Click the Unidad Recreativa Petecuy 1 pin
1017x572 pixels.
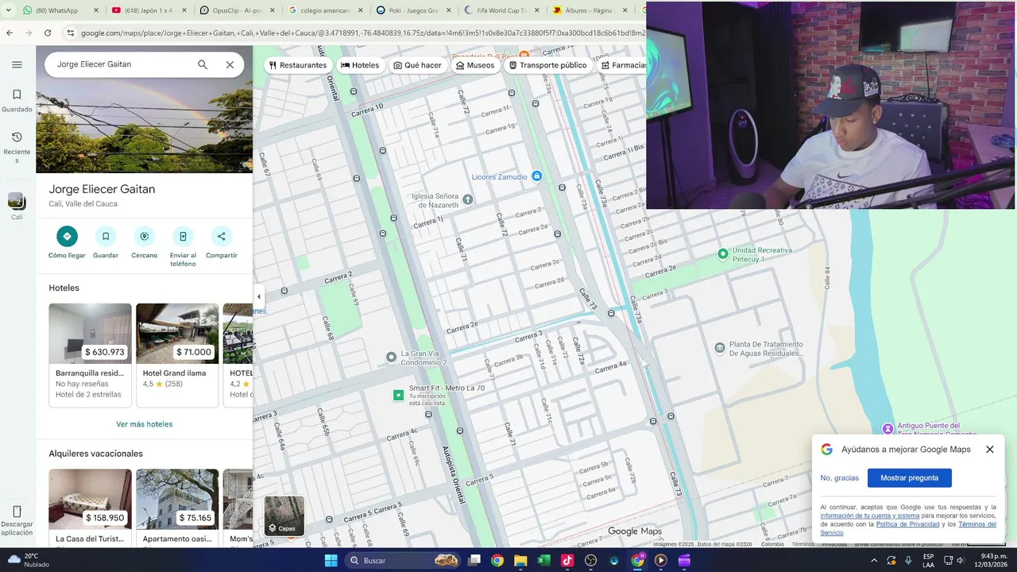[722, 254]
